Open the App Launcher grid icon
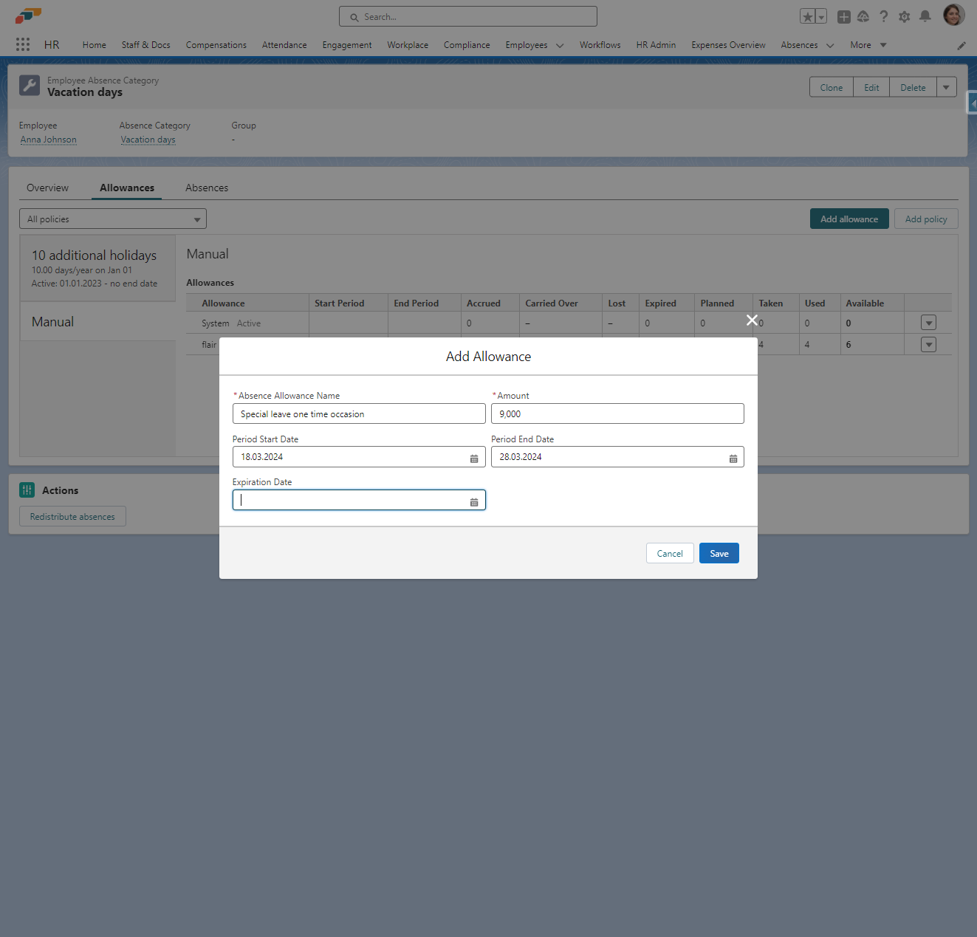Screen dimensions: 977x937 pos(23,44)
